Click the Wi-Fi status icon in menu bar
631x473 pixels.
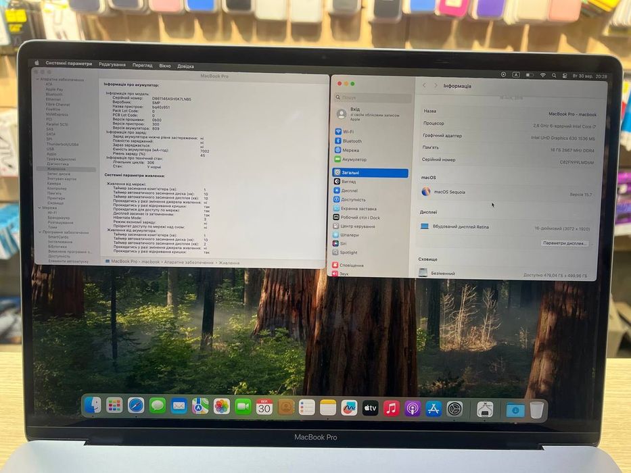pos(542,75)
